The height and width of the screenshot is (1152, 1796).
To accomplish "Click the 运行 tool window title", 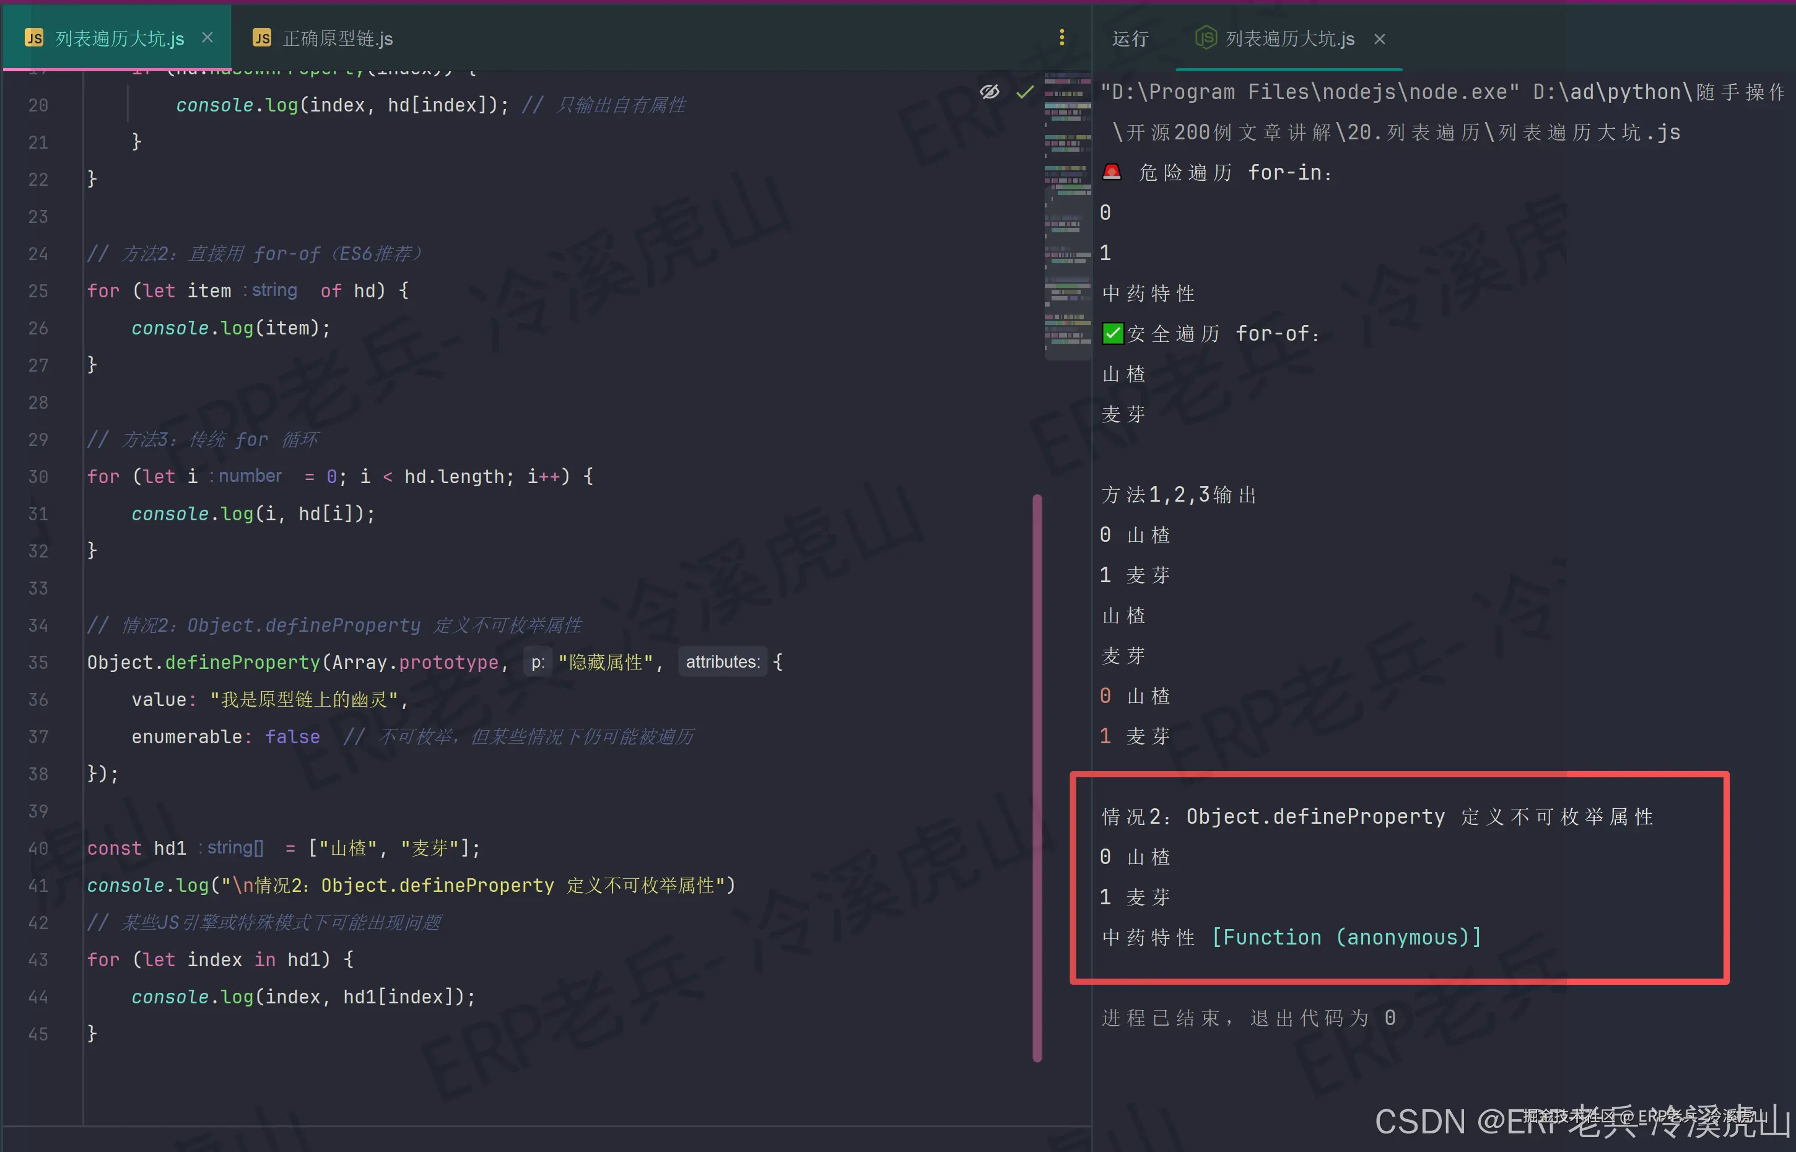I will [x=1130, y=39].
